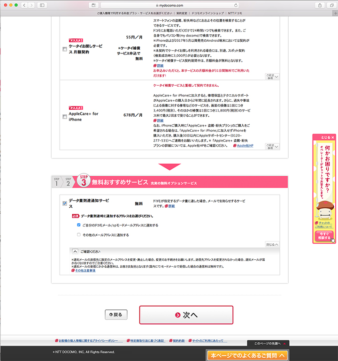Click the 55円/月 price text
This screenshot has width=338, height=361.
coord(134,37)
